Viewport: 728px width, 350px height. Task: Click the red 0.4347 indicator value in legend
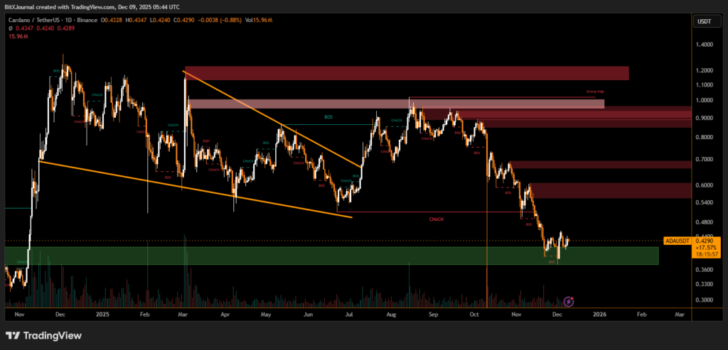pos(24,26)
